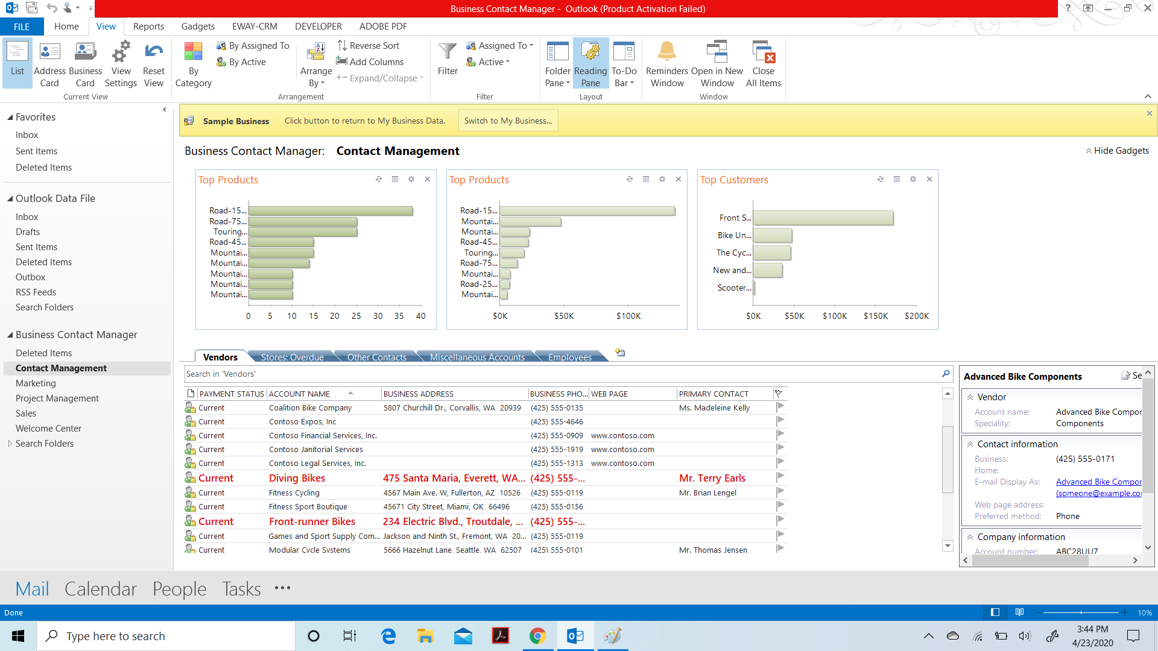The image size is (1158, 651).
Task: Select the Stores: Overdue tab
Action: click(x=291, y=357)
